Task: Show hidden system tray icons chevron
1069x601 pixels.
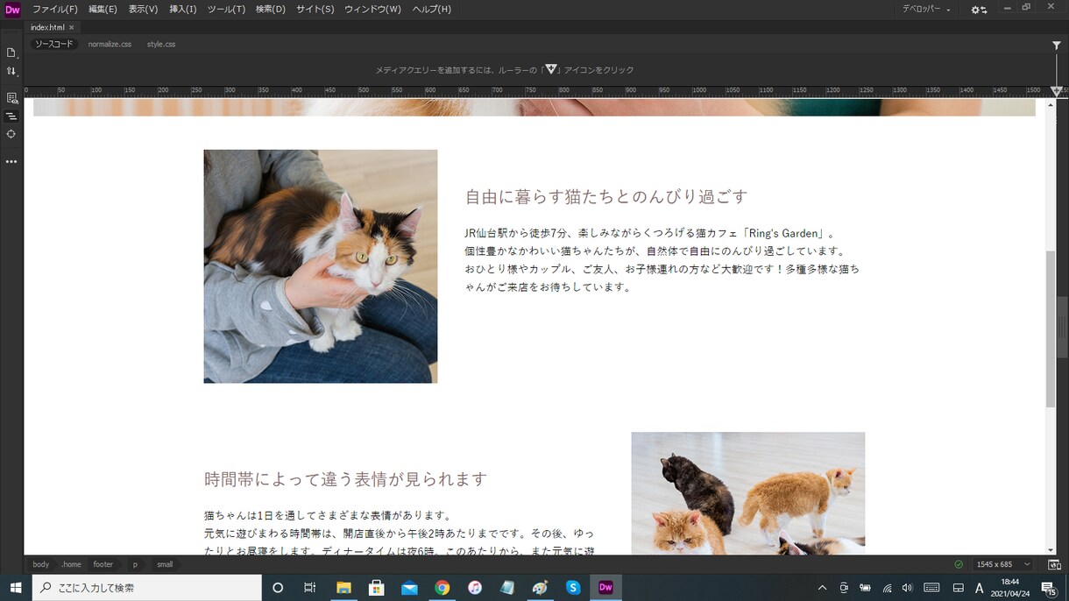Action: [822, 588]
